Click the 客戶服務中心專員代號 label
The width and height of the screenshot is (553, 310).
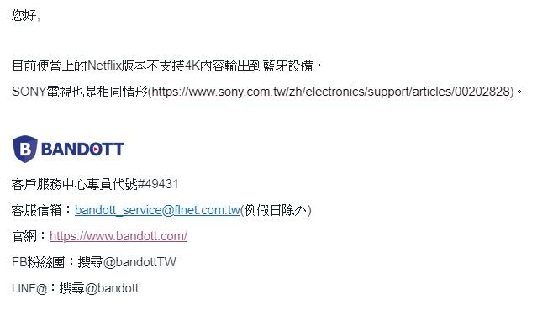(75, 184)
